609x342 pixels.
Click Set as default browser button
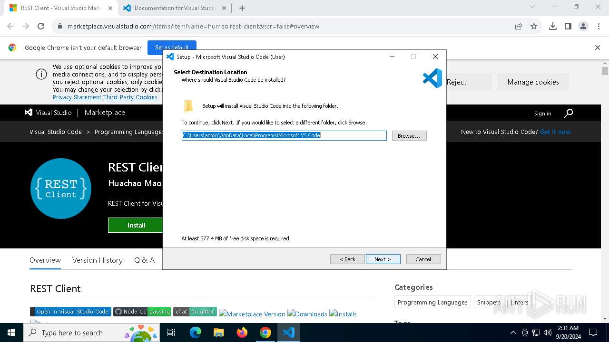point(172,47)
